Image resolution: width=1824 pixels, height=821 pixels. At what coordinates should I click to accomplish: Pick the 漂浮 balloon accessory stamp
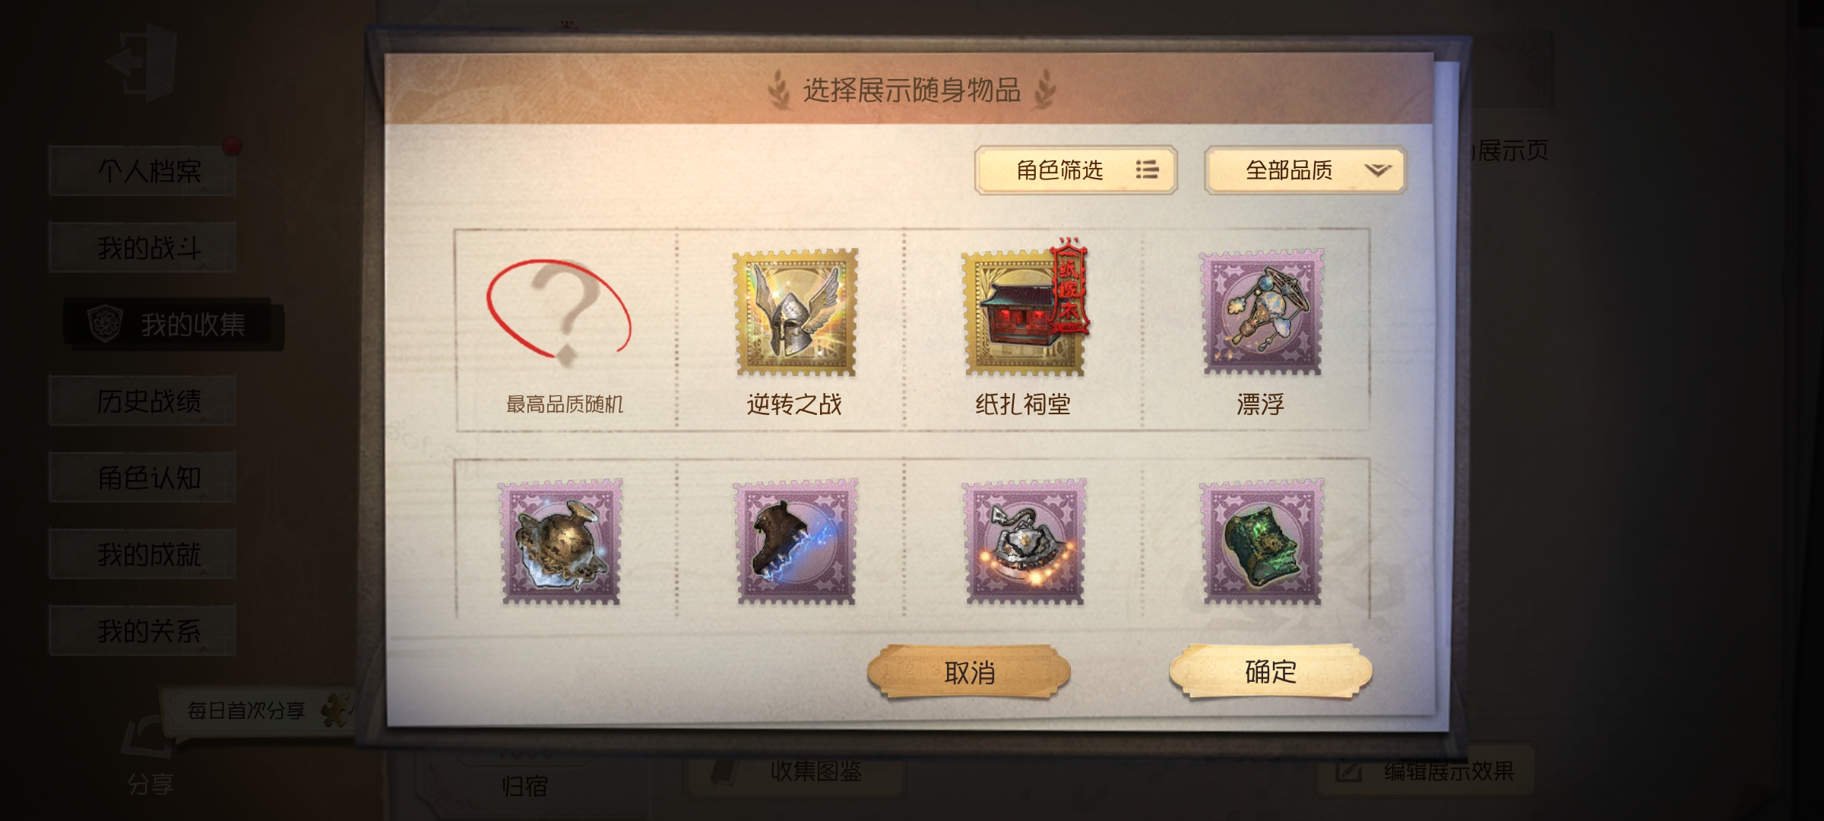pos(1262,312)
